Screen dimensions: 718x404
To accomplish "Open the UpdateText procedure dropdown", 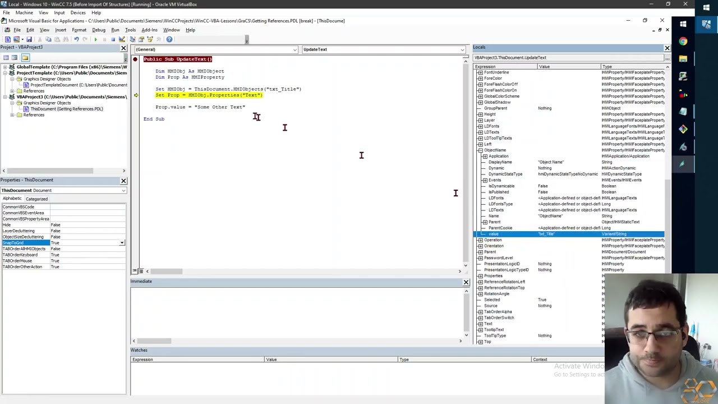I will (462, 49).
